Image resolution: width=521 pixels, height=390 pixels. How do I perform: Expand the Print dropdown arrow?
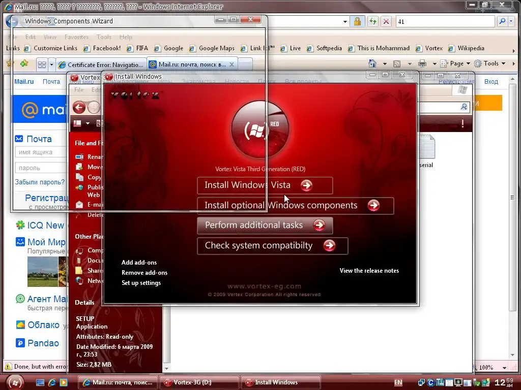pyautogui.click(x=434, y=63)
